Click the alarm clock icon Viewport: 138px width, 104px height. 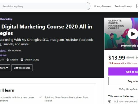[x=110, y=63]
